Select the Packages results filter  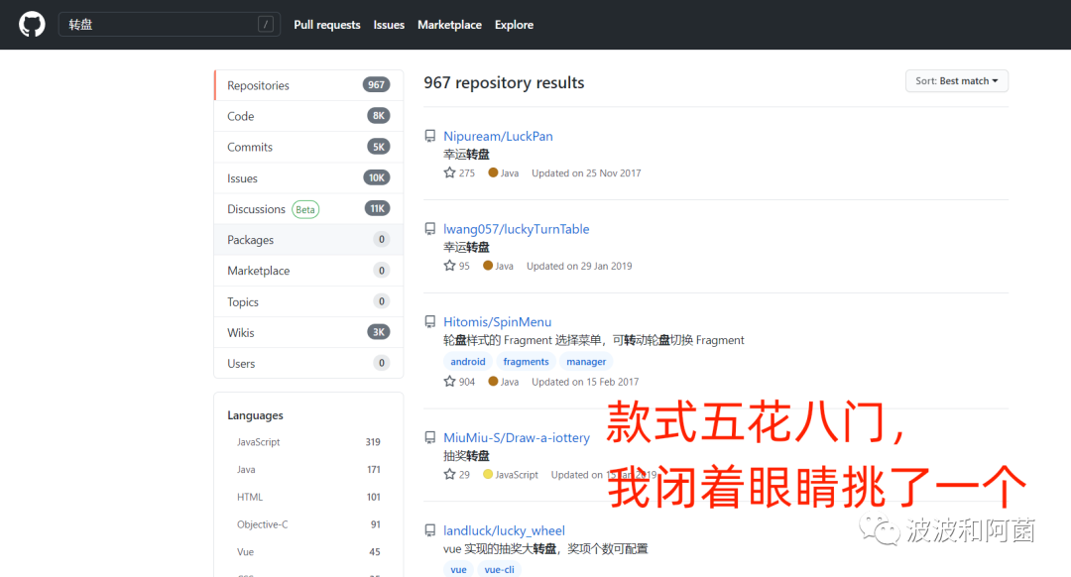pos(308,240)
